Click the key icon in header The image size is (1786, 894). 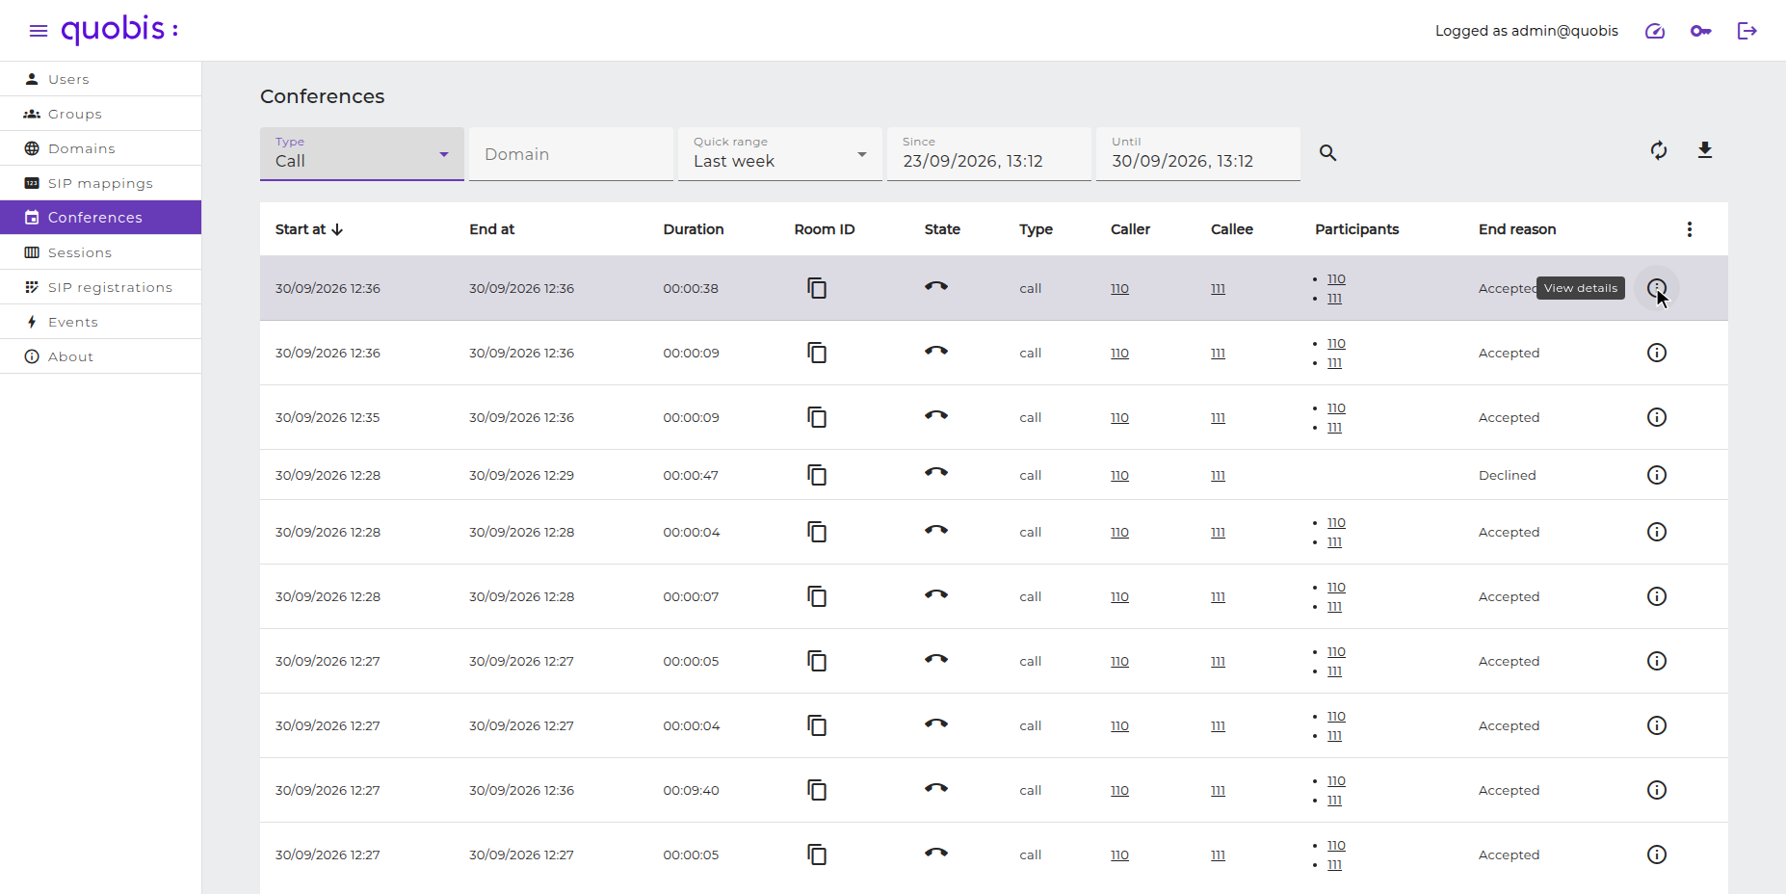point(1701,31)
